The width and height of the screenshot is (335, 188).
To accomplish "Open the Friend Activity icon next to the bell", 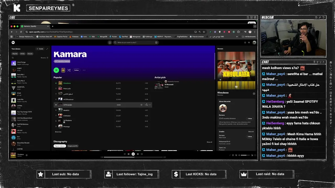I will (x=249, y=42).
